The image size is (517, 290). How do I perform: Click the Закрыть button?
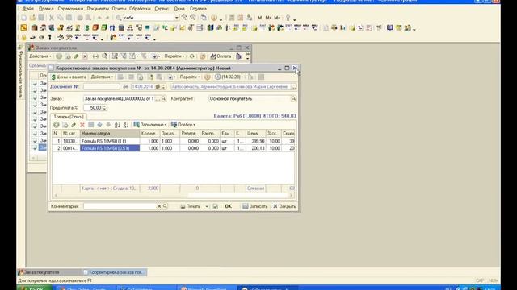click(x=284, y=206)
